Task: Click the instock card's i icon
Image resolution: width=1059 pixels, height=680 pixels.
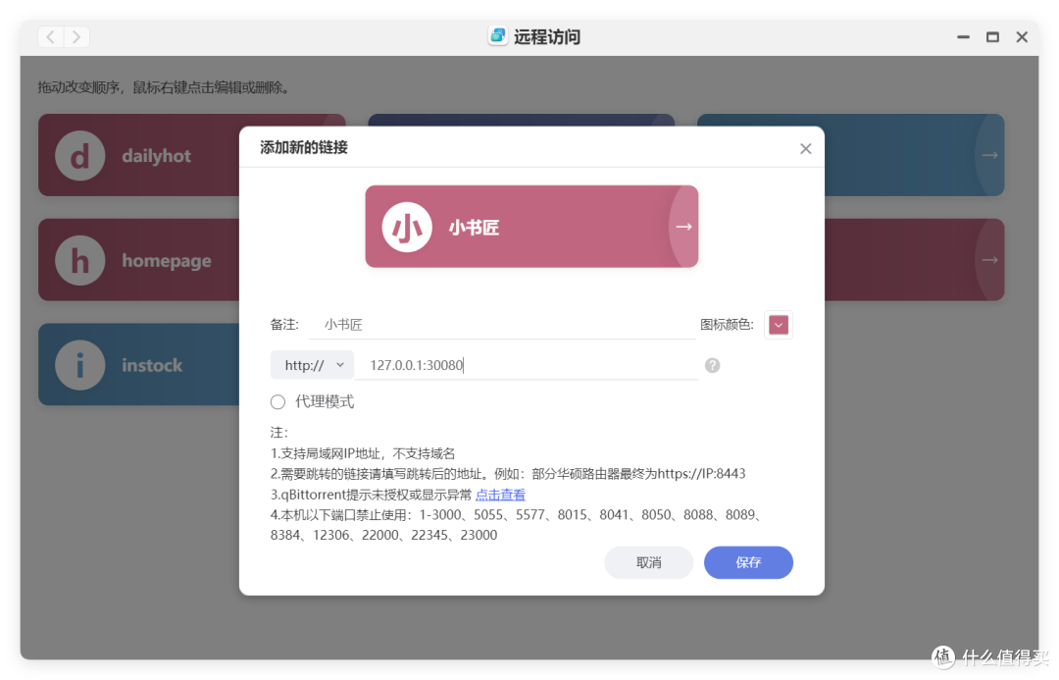Action: coord(79,365)
